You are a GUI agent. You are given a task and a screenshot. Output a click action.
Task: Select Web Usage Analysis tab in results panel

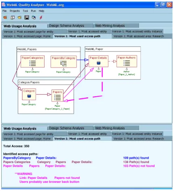pos(25,128)
